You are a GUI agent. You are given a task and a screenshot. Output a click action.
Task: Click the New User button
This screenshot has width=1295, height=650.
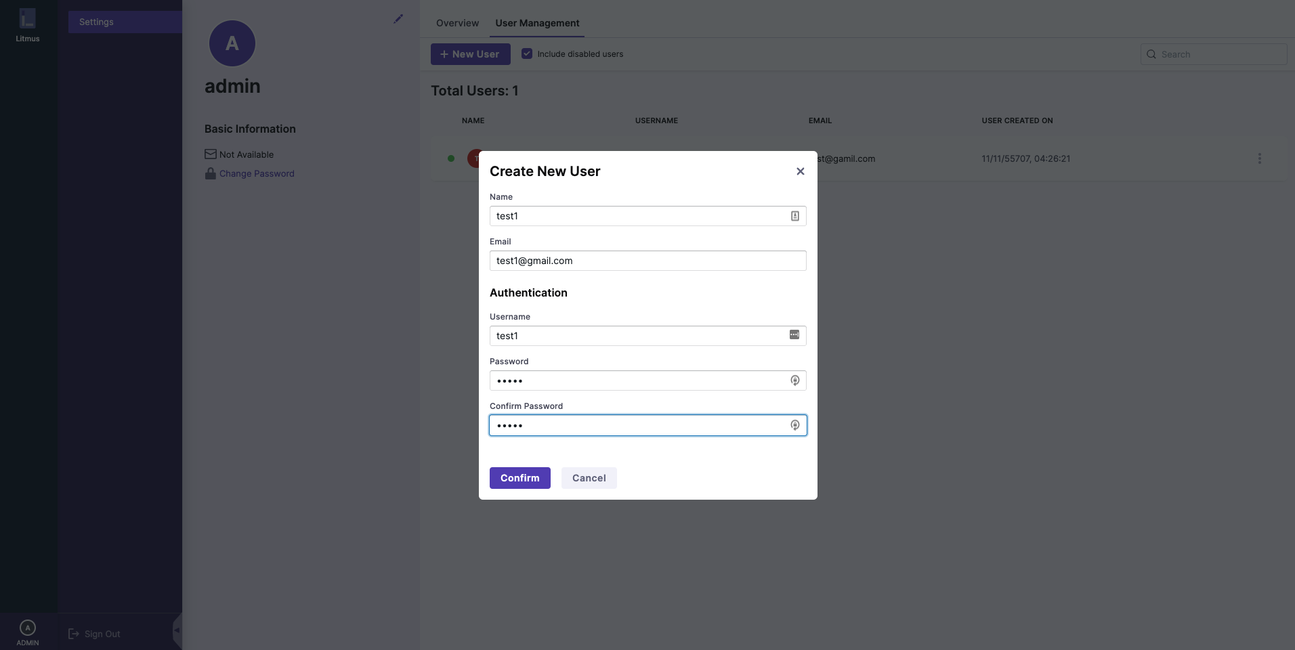[x=470, y=54]
